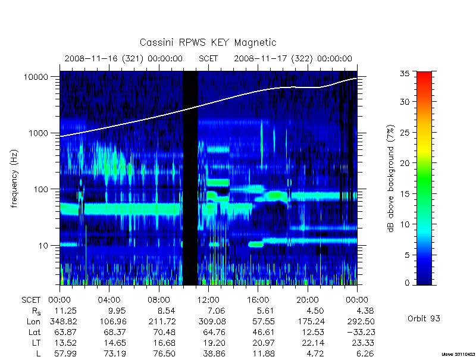Click the 30 value on the color scale
The height and width of the screenshot is (357, 476).
405,102
